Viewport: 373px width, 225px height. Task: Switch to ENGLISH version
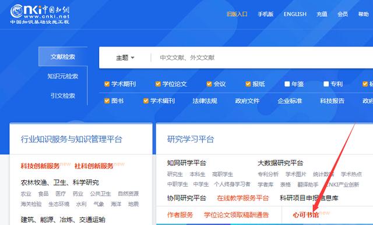(295, 14)
